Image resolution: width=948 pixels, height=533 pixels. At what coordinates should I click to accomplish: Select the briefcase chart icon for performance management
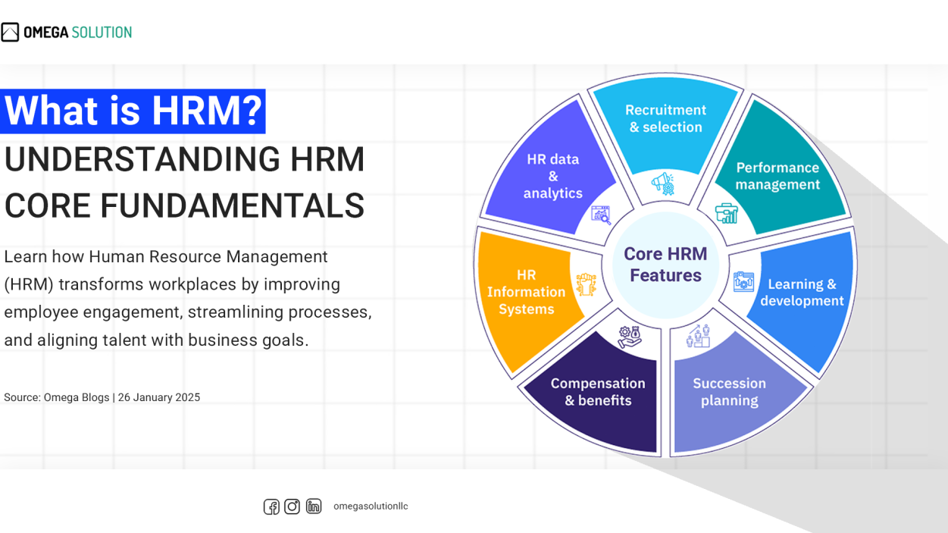click(725, 214)
